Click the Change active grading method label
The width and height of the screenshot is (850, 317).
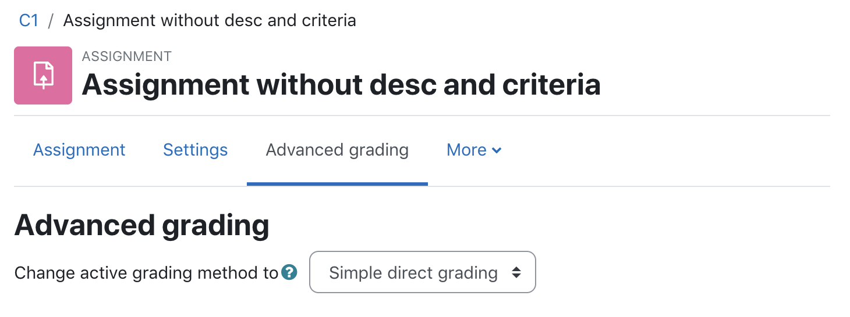click(146, 273)
